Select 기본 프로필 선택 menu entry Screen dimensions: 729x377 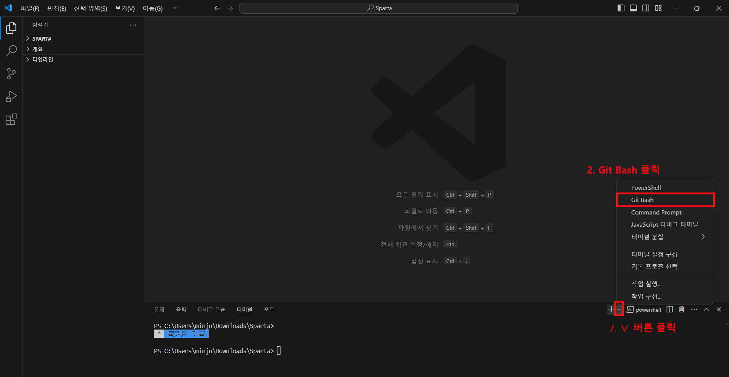(x=665, y=266)
